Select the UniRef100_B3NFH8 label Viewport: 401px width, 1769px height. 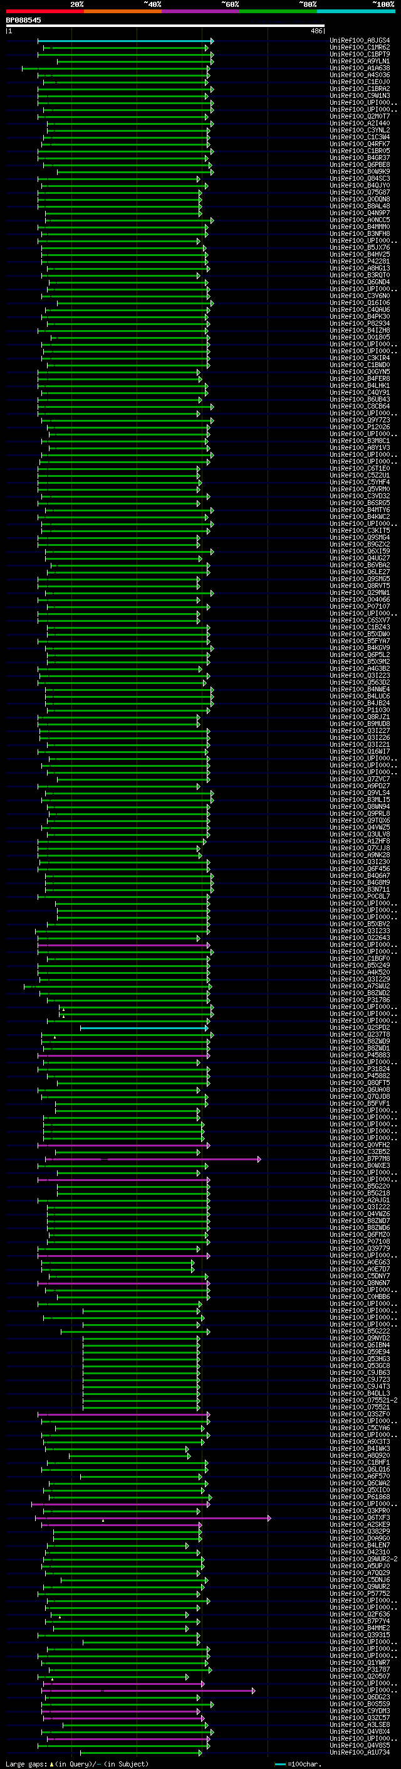359,233
